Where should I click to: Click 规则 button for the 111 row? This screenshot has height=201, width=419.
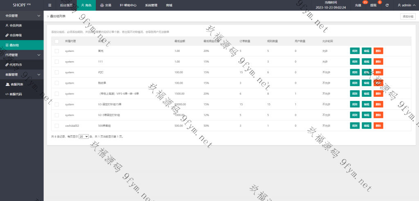click(x=355, y=62)
